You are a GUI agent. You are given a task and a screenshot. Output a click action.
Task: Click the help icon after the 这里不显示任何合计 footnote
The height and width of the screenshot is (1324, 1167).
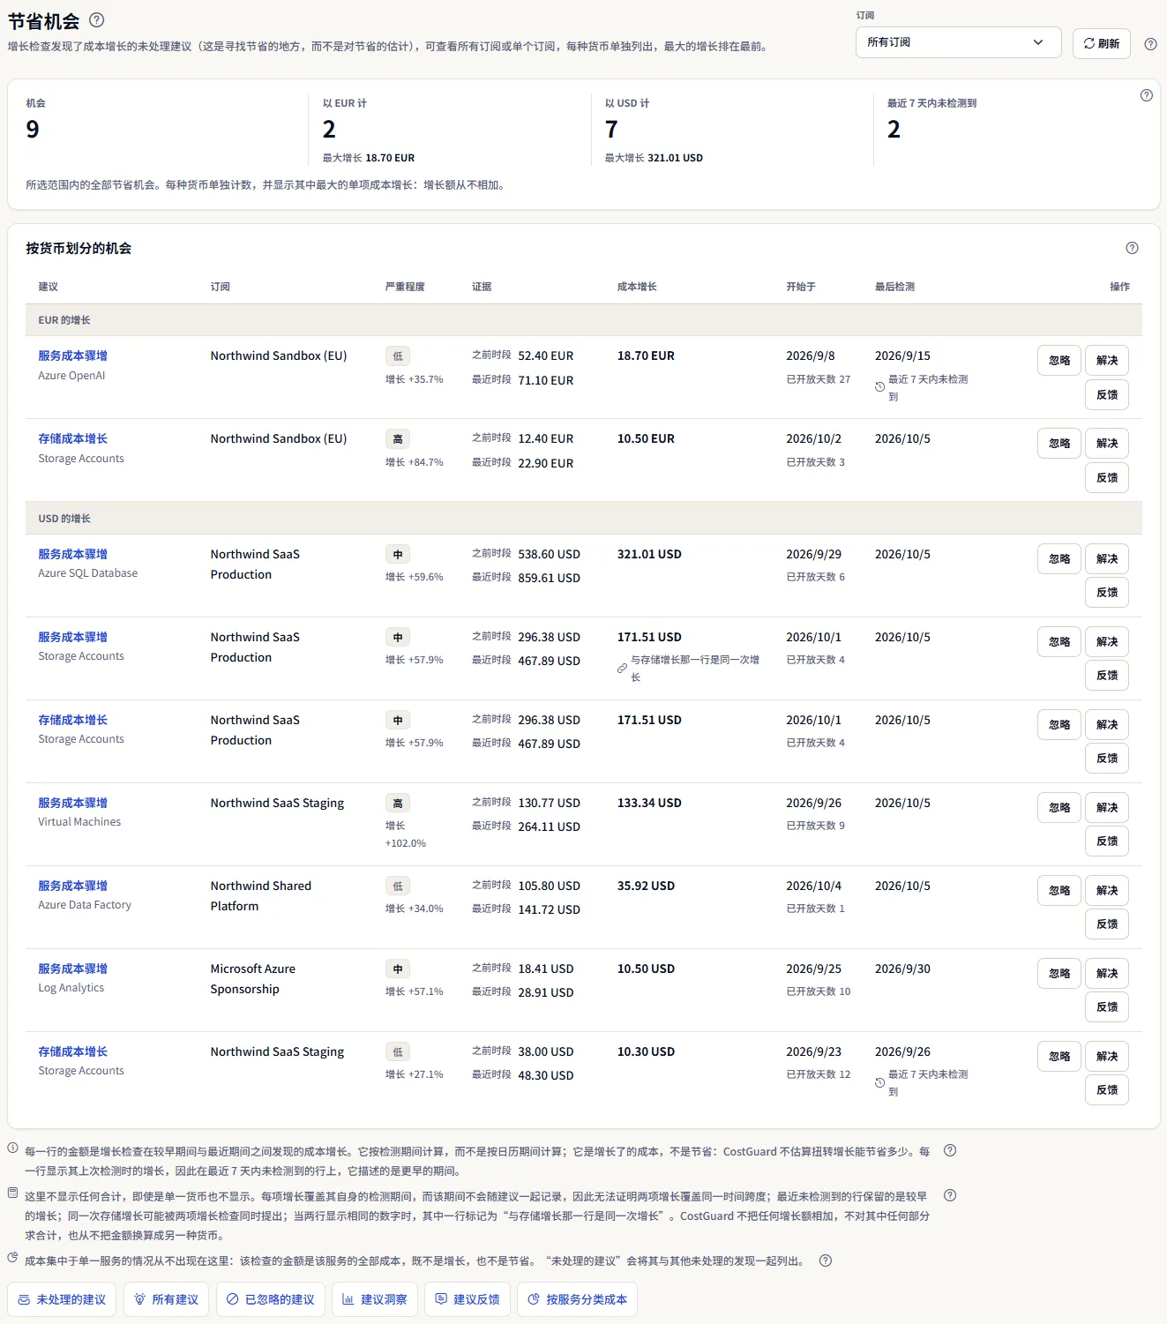click(950, 1195)
